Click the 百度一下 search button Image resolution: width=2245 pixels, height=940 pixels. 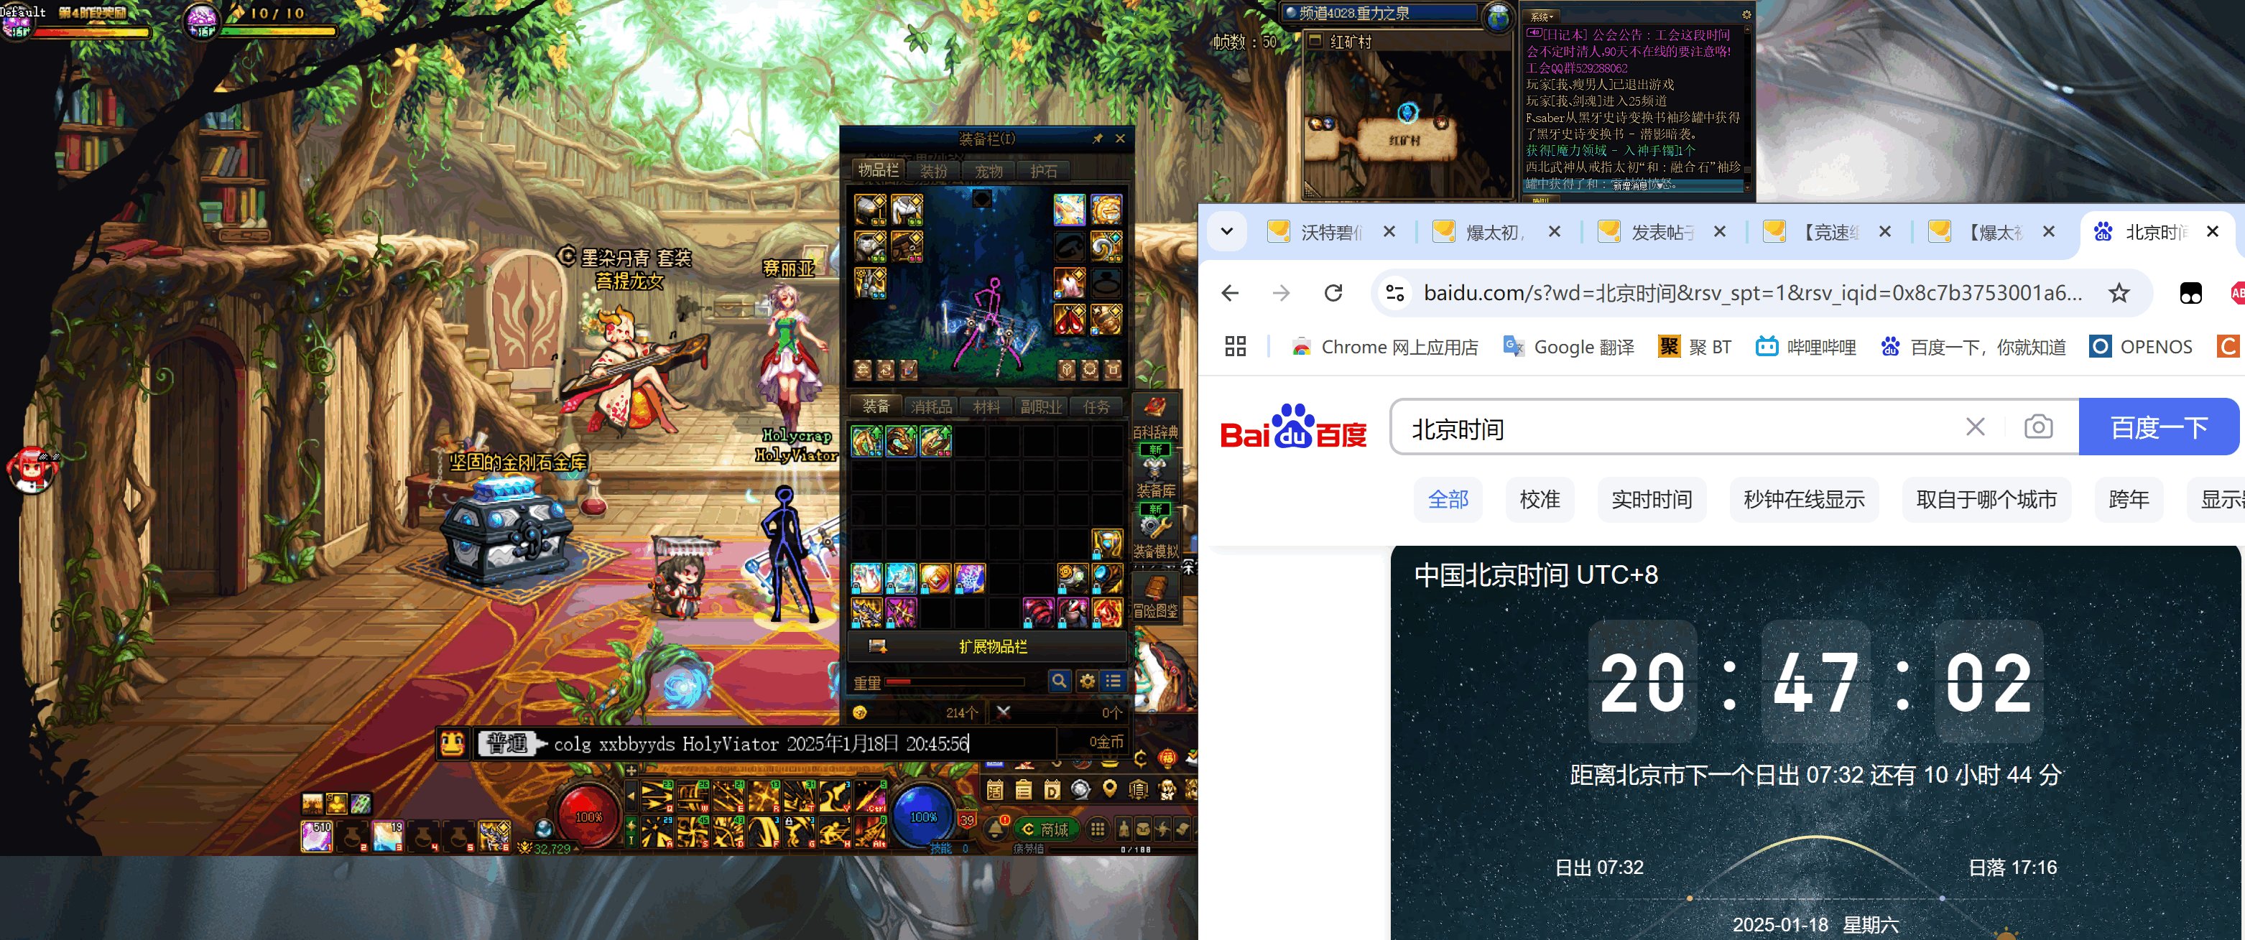(2158, 427)
